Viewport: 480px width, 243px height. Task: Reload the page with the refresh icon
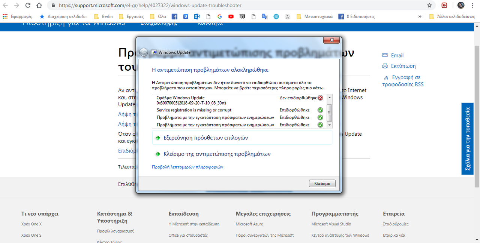point(28,6)
